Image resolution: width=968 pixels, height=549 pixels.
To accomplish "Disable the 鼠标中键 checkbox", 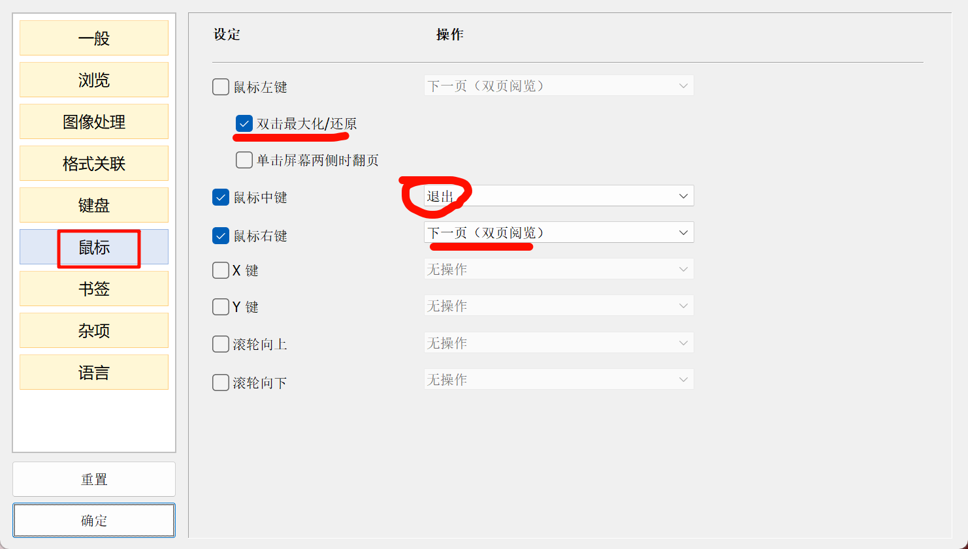I will 221,197.
